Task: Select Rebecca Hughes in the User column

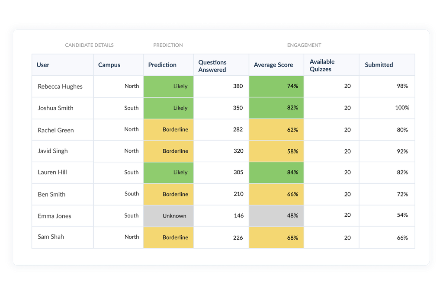Action: (x=60, y=86)
